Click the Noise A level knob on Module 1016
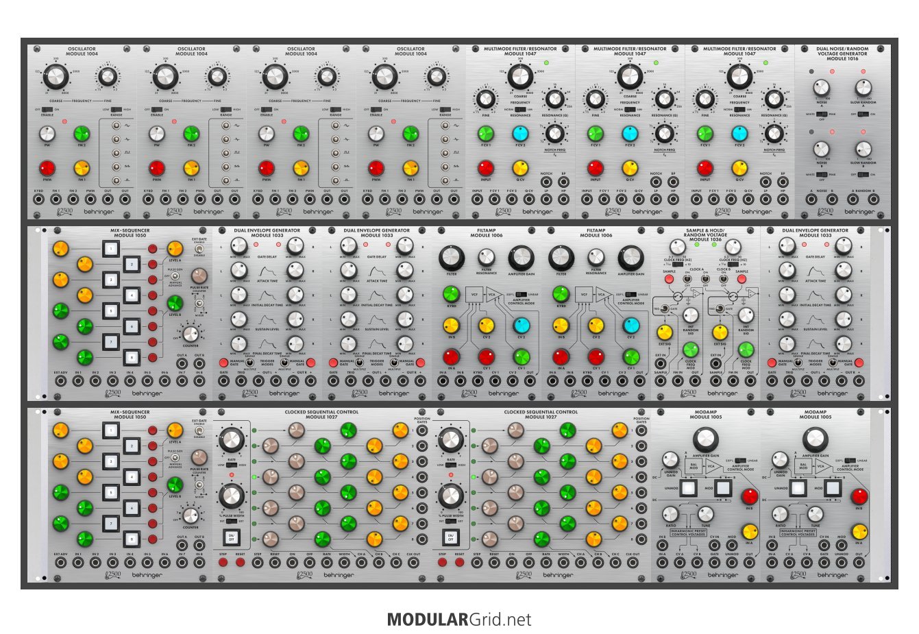This screenshot has width=919, height=634. (x=821, y=88)
